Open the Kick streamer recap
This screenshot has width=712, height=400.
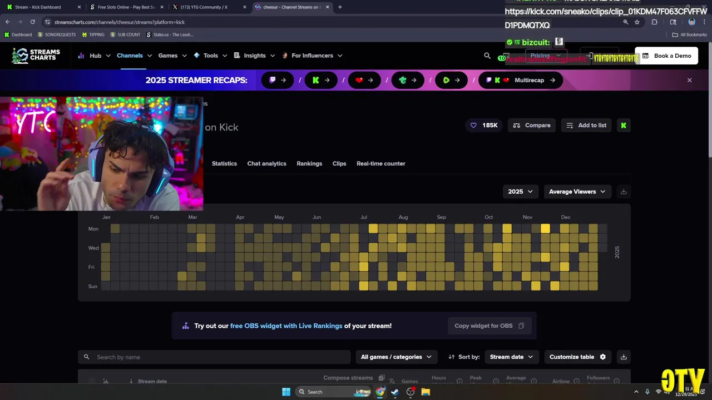pyautogui.click(x=321, y=80)
